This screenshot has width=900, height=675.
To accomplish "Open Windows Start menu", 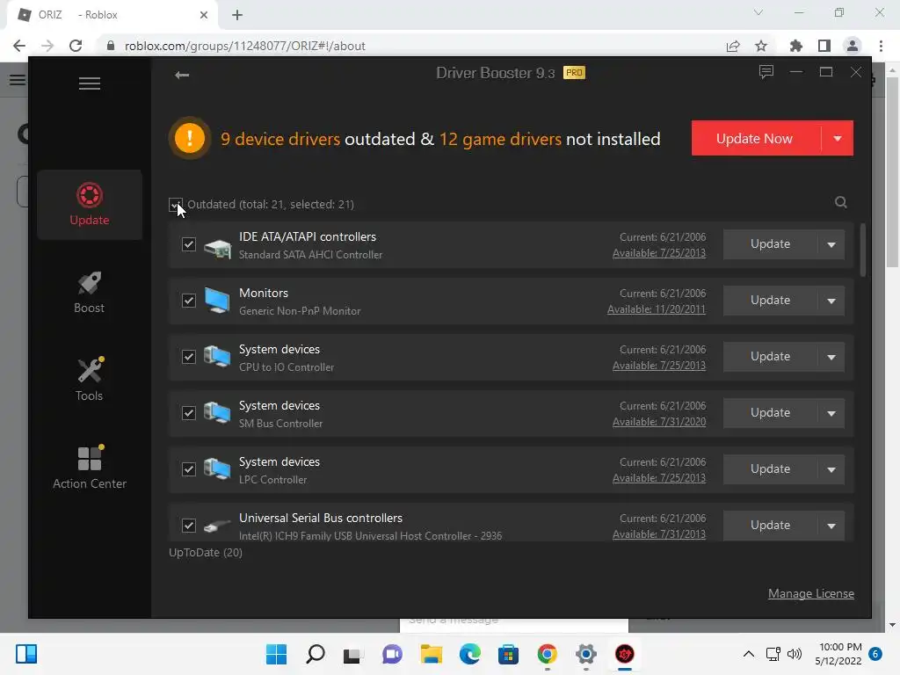I will (x=276, y=654).
